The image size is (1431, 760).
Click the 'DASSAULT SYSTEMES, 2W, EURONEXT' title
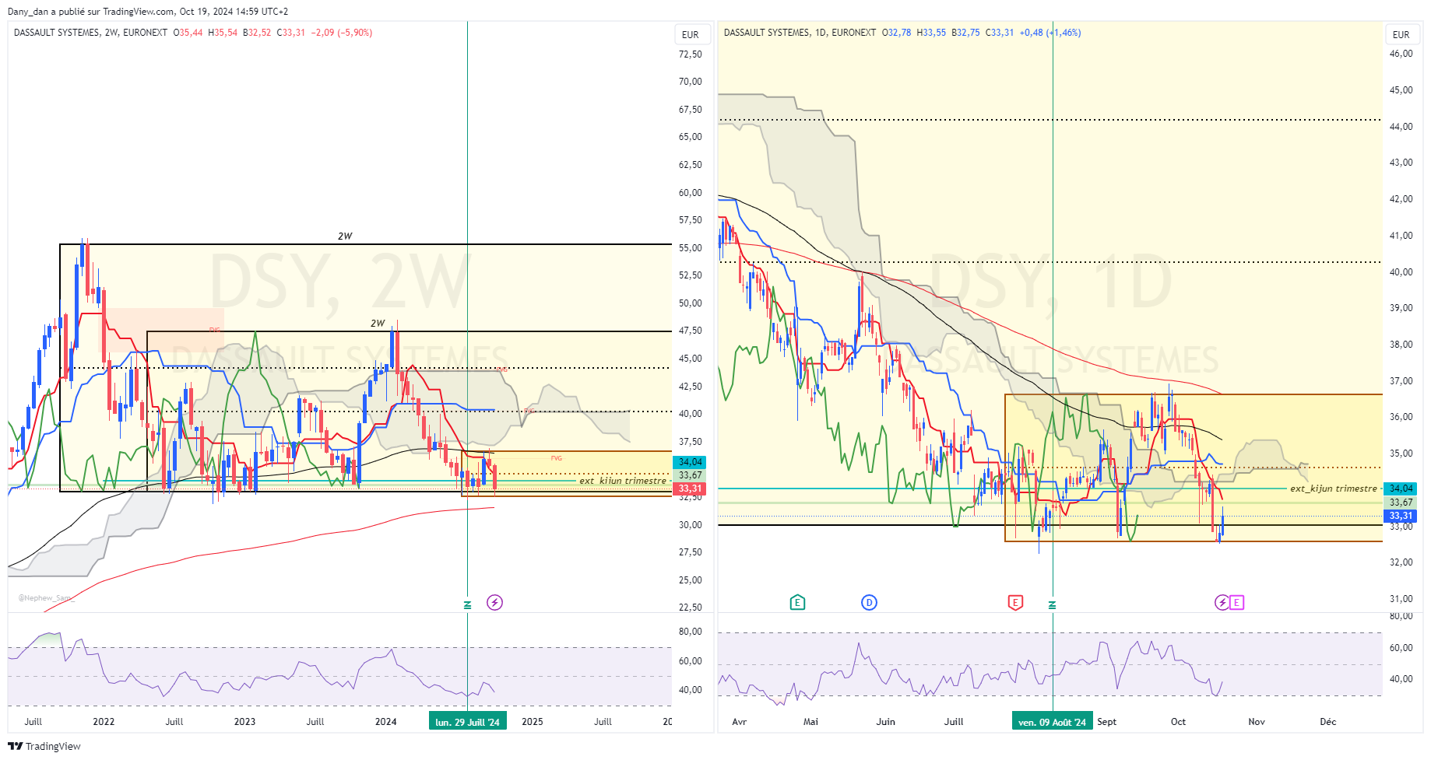90,33
